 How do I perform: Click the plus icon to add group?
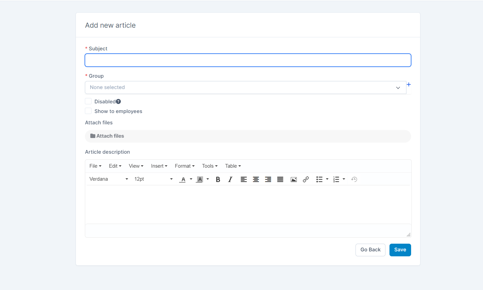[409, 85]
